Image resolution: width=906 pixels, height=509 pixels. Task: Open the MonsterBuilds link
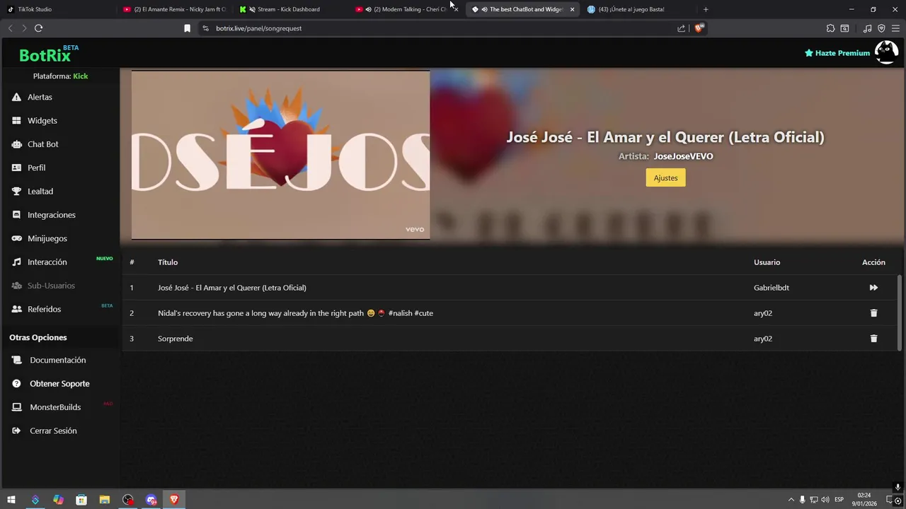pos(55,407)
